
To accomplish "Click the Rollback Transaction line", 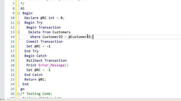I will tap(46, 61).
